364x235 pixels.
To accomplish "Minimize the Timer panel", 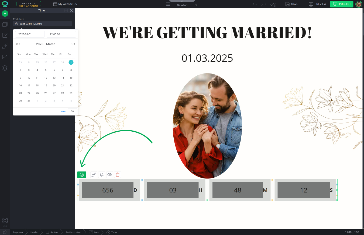I will (66, 10).
